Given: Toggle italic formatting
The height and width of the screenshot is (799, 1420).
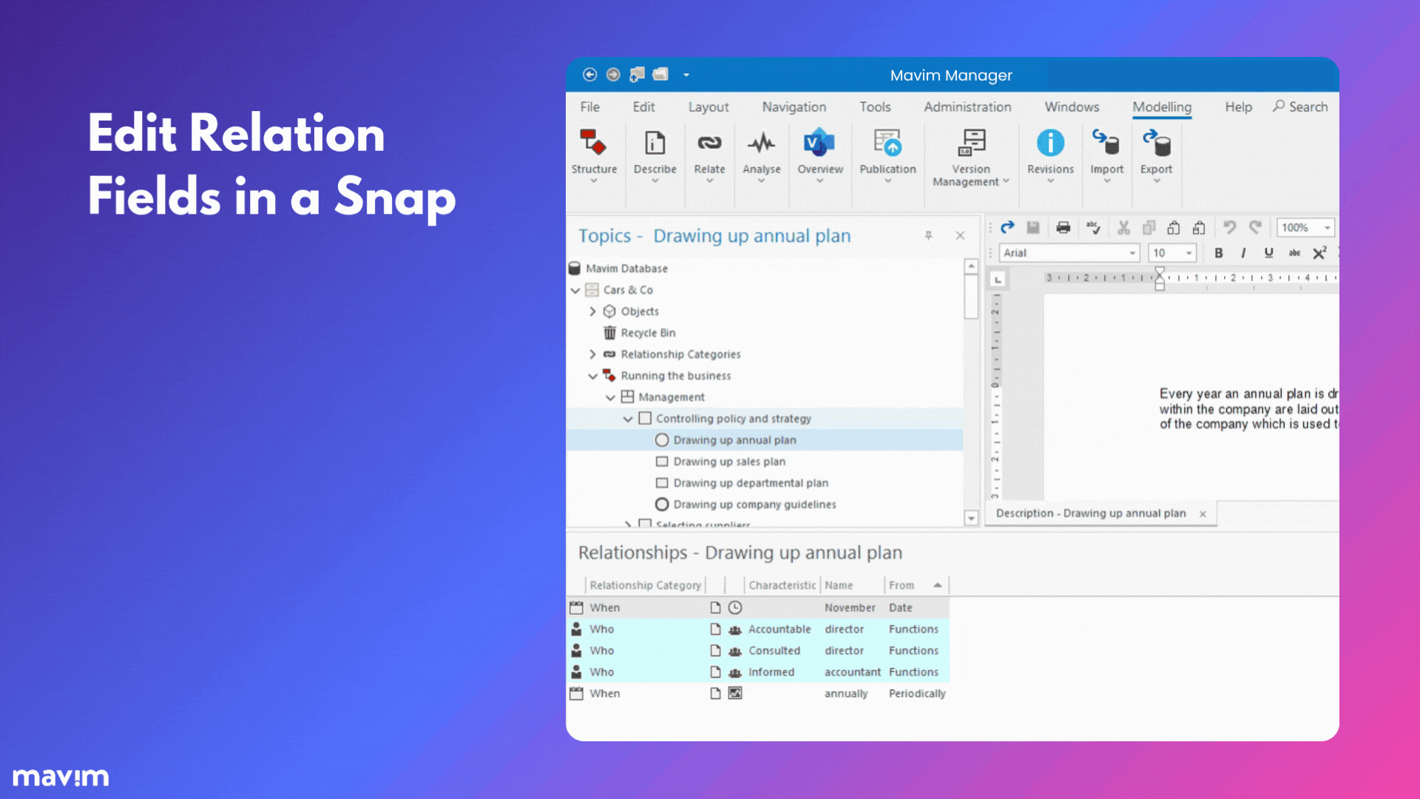Looking at the screenshot, I should point(1243,253).
